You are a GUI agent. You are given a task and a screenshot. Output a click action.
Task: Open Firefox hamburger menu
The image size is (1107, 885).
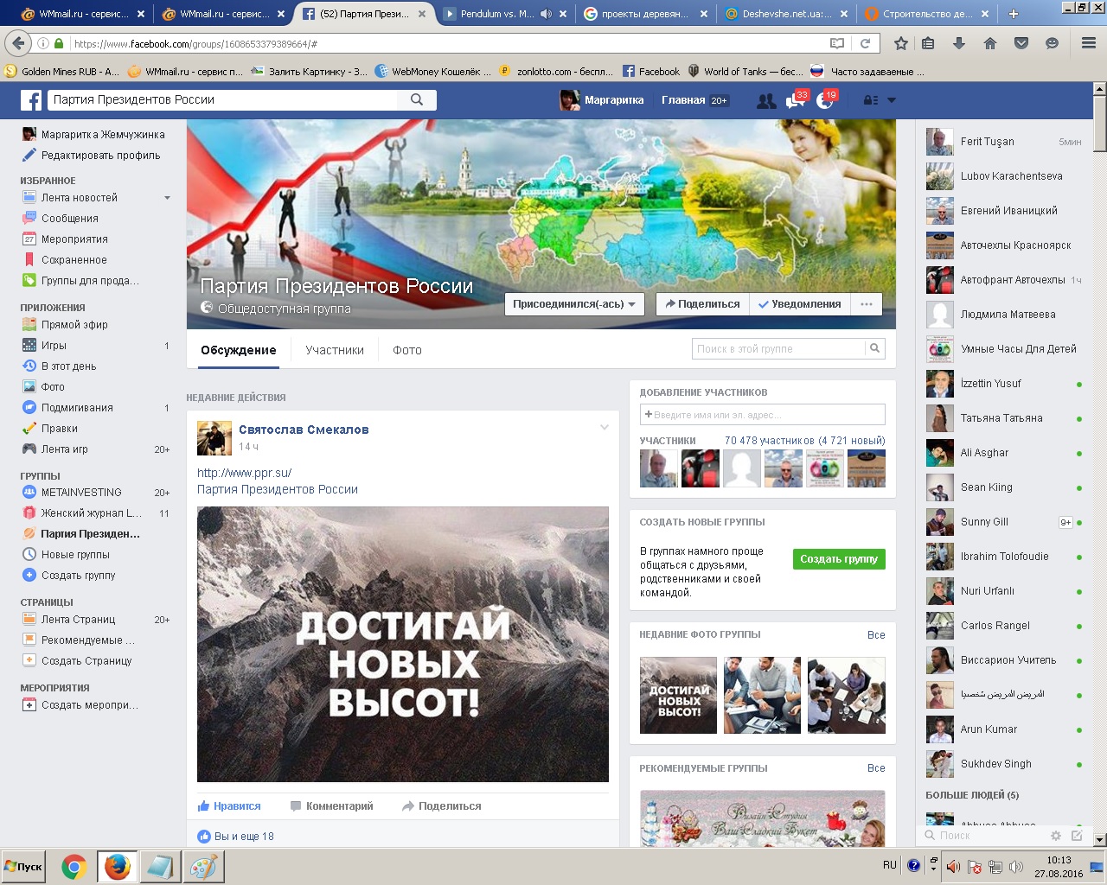pyautogui.click(x=1089, y=43)
